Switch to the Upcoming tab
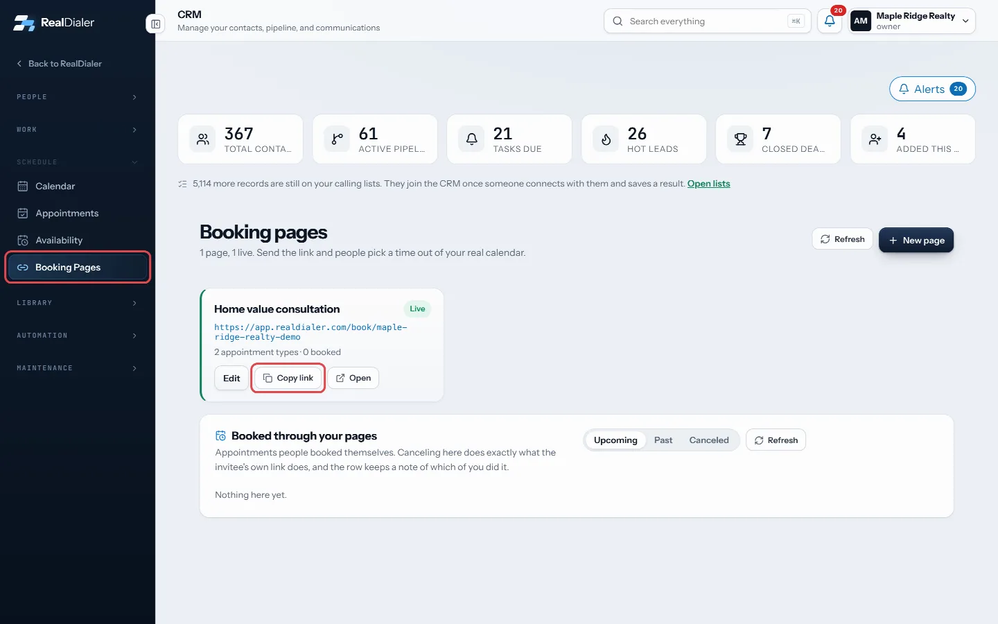 (615, 440)
